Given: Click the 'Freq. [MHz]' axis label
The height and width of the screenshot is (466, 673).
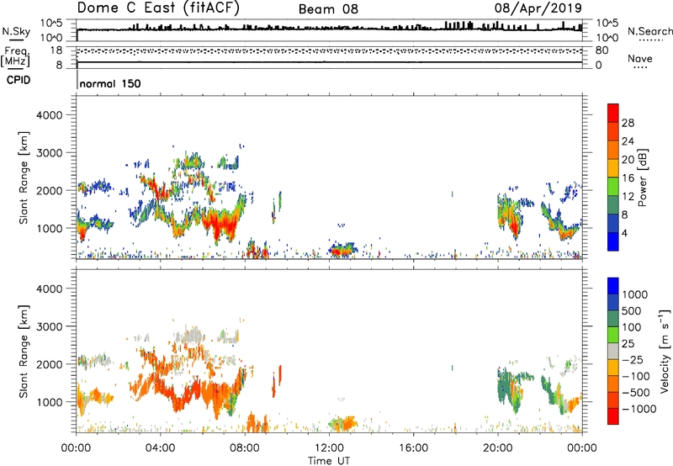Looking at the screenshot, I should (15, 56).
